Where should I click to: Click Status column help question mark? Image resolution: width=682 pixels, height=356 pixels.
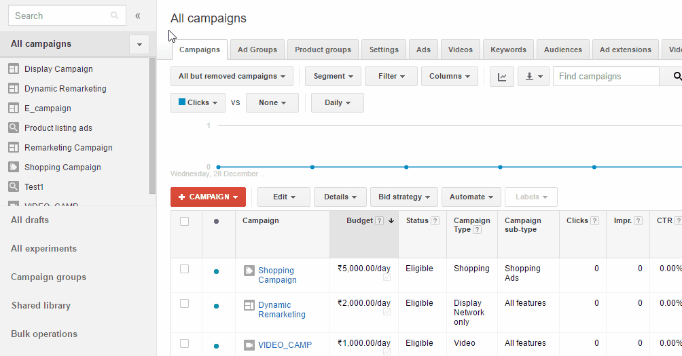pos(435,220)
